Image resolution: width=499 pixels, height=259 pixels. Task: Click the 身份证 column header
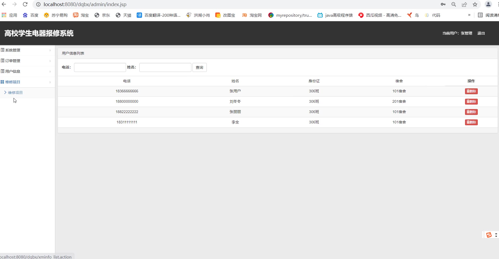coord(314,81)
